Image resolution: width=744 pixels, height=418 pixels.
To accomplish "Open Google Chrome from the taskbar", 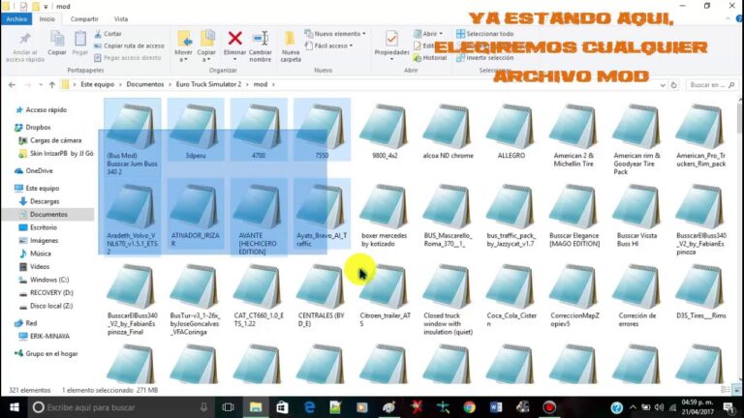I will tap(469, 407).
